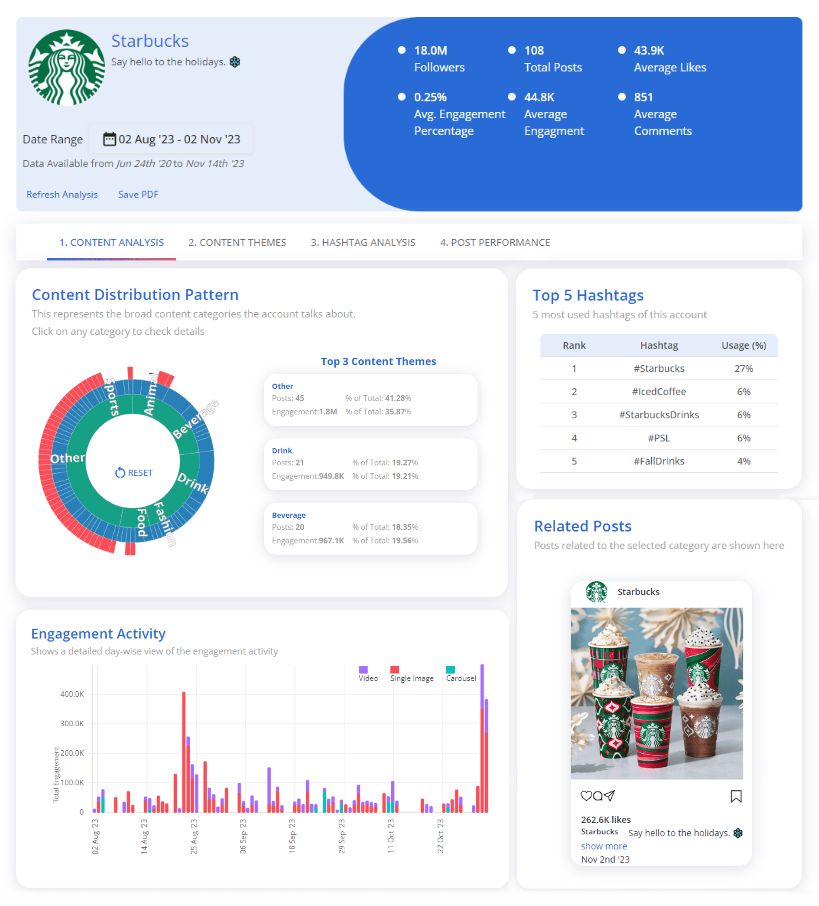
Task: Click the Usage (%) column header
Action: [744, 345]
